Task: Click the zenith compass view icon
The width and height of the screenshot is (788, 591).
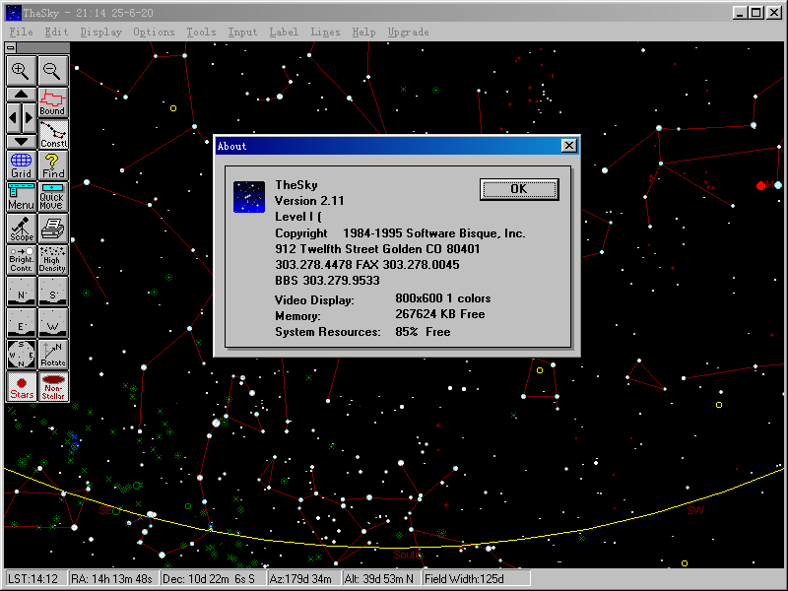Action: (x=21, y=355)
